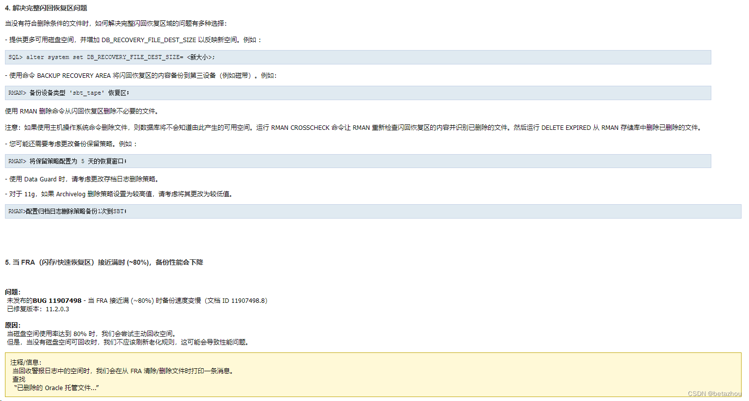The image size is (749, 401).
Task: Click the line about reclaiming alert log space
Action: point(122,371)
